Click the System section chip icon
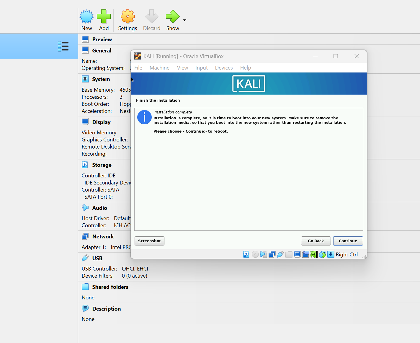The image size is (420, 343). (x=85, y=79)
